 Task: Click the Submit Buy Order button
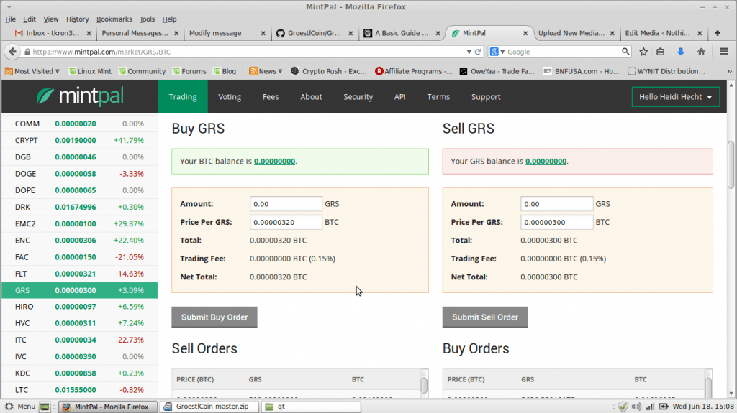[214, 317]
